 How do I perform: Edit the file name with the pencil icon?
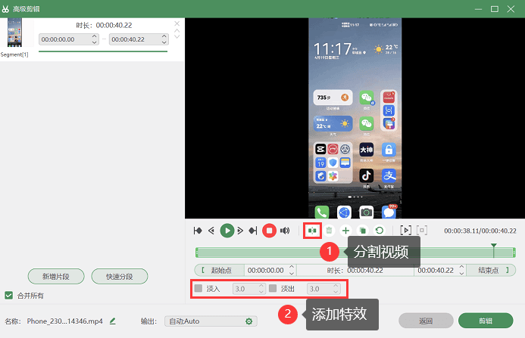pyautogui.click(x=113, y=321)
